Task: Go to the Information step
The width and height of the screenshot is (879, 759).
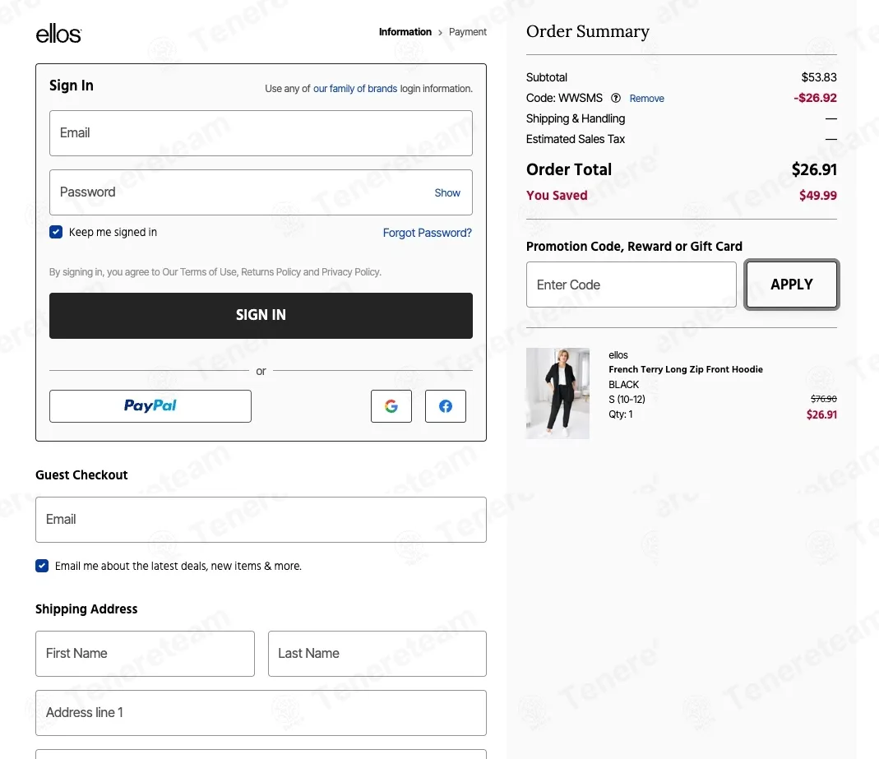Action: tap(405, 32)
